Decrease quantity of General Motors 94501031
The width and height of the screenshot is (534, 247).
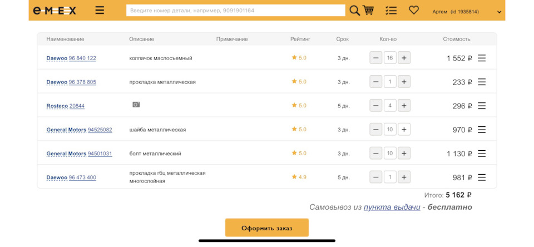coord(376,154)
